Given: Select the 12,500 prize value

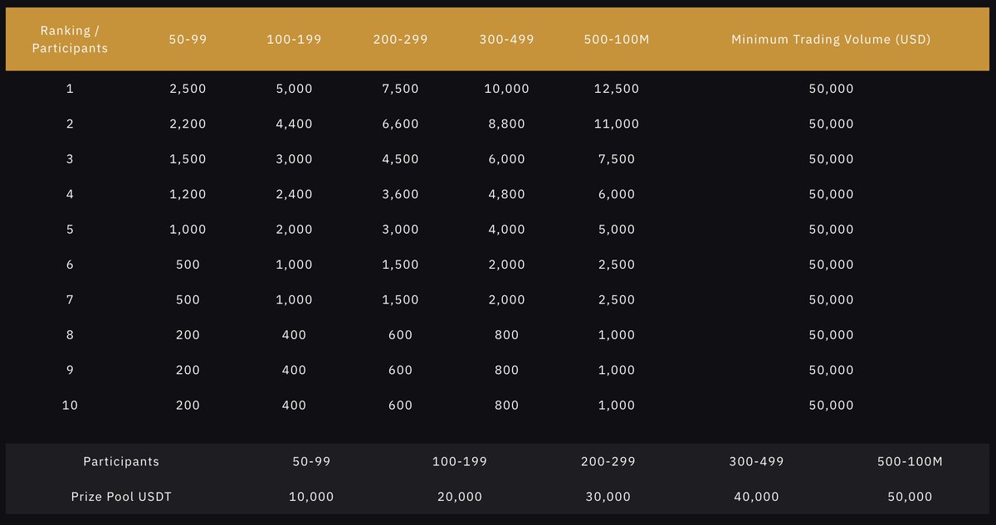Looking at the screenshot, I should [x=617, y=89].
